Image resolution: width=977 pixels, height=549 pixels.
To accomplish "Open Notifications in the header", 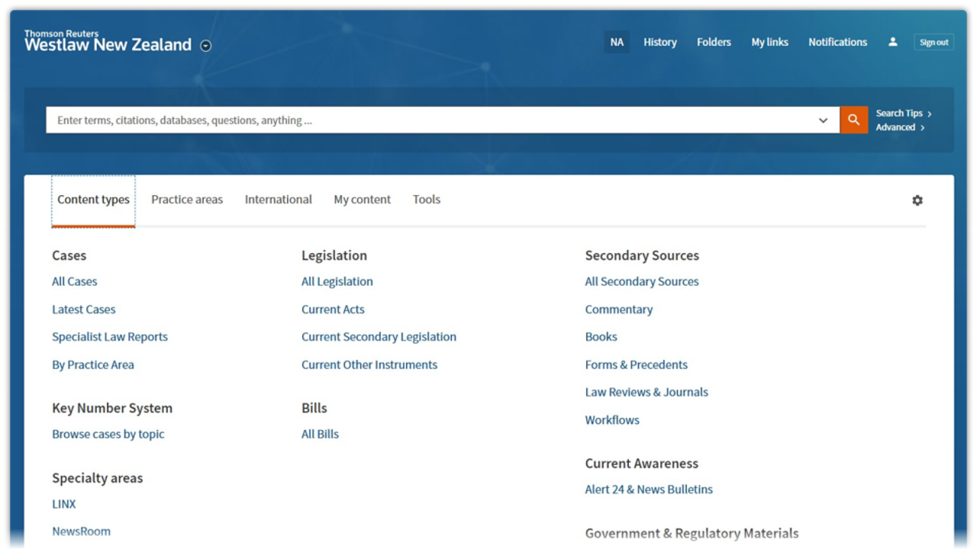I will [x=837, y=42].
